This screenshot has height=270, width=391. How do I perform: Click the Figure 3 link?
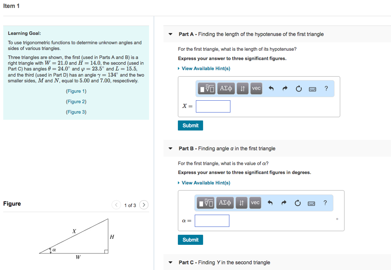76,112
